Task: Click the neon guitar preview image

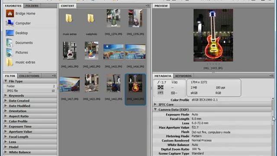Action: point(213,35)
